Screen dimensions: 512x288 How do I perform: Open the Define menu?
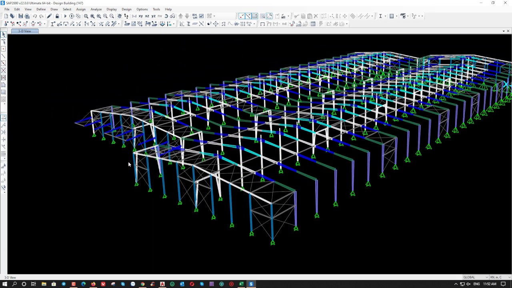coord(41,9)
